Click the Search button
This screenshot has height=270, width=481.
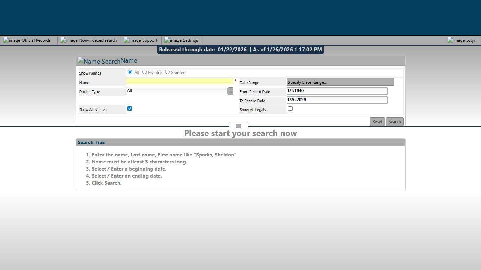pyautogui.click(x=394, y=121)
